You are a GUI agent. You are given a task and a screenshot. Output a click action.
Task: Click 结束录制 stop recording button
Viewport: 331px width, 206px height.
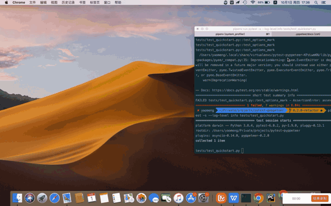pyautogui.click(x=320, y=198)
